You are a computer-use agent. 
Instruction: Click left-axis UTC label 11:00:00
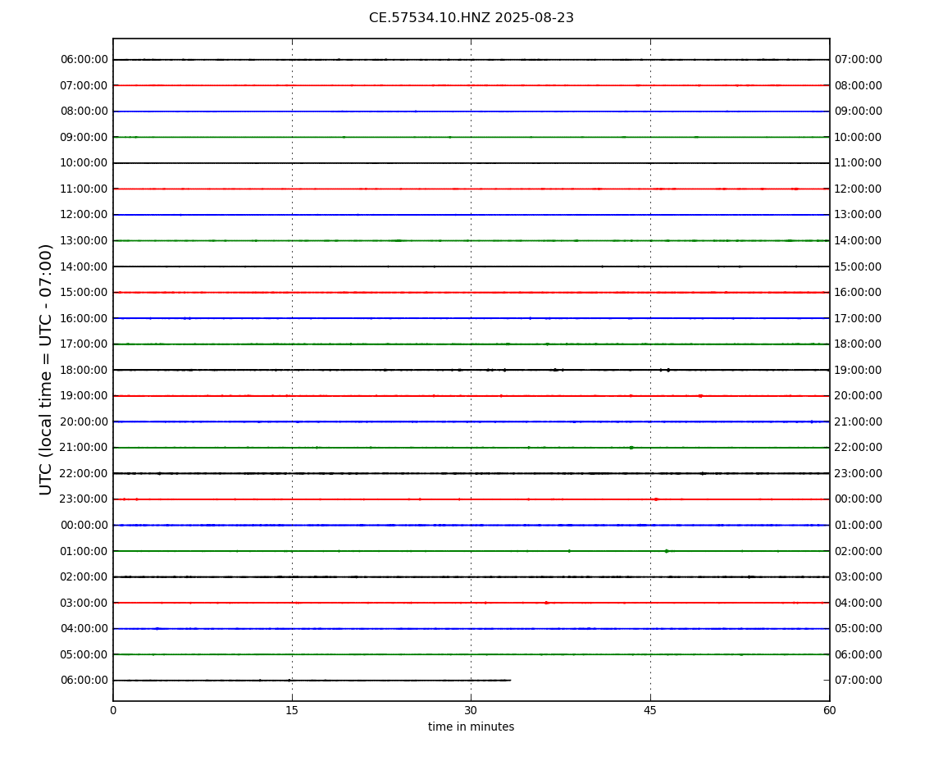coord(84,189)
